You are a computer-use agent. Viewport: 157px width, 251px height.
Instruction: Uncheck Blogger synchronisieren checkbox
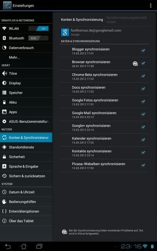143,51
